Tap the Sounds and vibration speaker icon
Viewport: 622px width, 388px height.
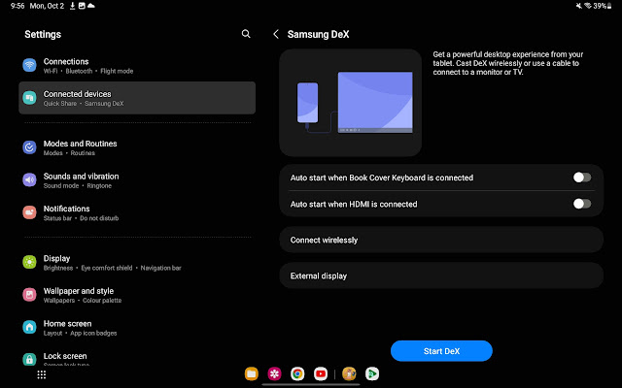(x=29, y=179)
